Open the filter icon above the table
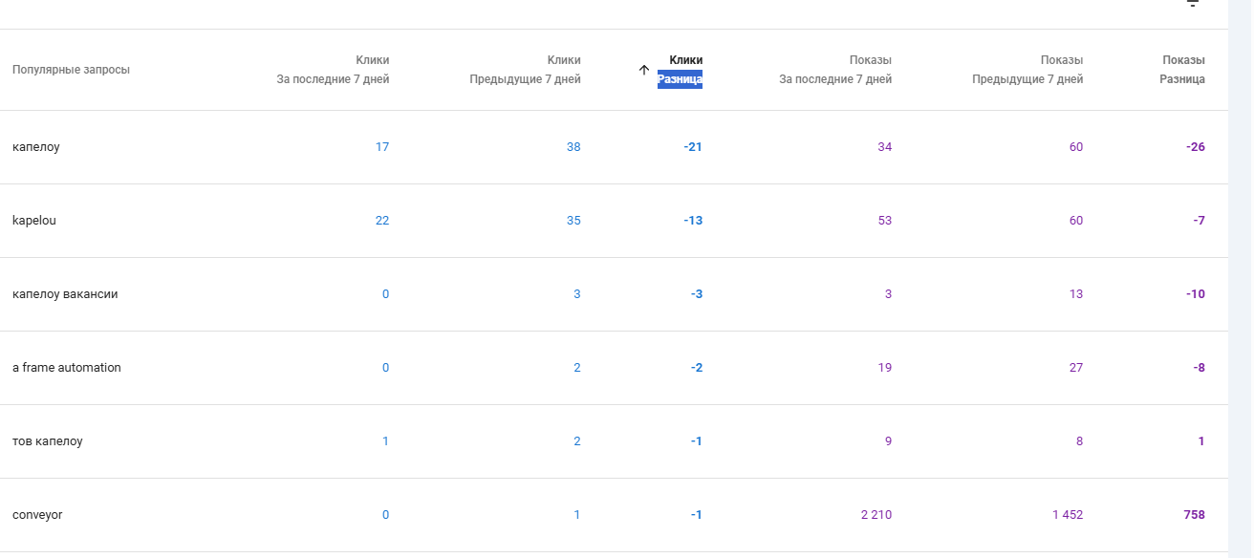This screenshot has height=558, width=1254. 1193,4
